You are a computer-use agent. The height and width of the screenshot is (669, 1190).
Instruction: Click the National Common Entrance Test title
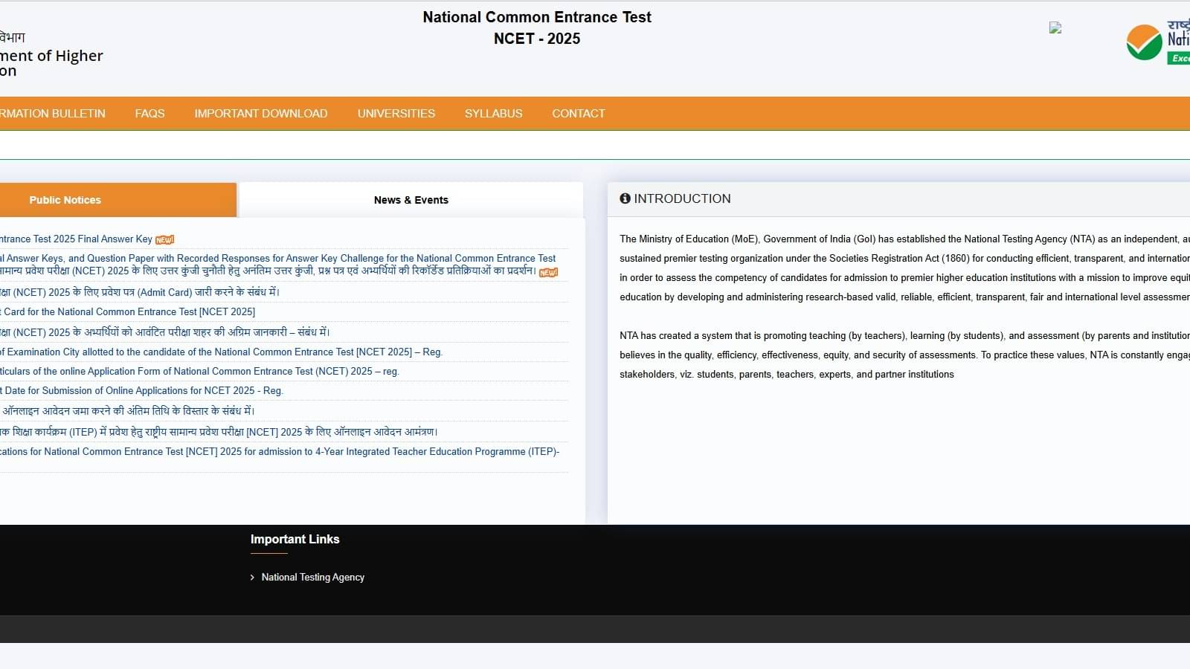point(537,17)
